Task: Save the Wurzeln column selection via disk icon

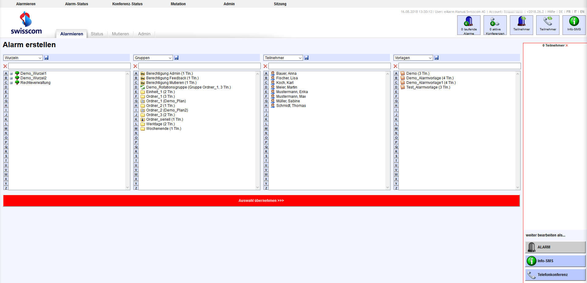Action: click(46, 58)
